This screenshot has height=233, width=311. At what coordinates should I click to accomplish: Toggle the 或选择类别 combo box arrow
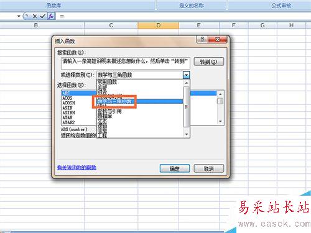[186, 75]
